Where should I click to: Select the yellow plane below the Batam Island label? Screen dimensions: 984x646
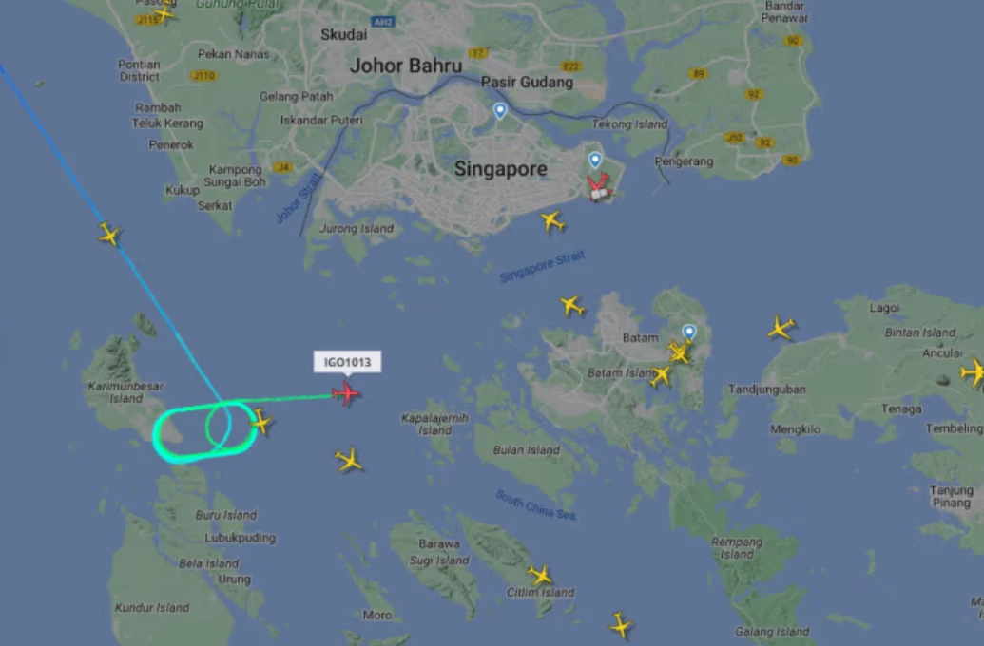click(x=660, y=375)
